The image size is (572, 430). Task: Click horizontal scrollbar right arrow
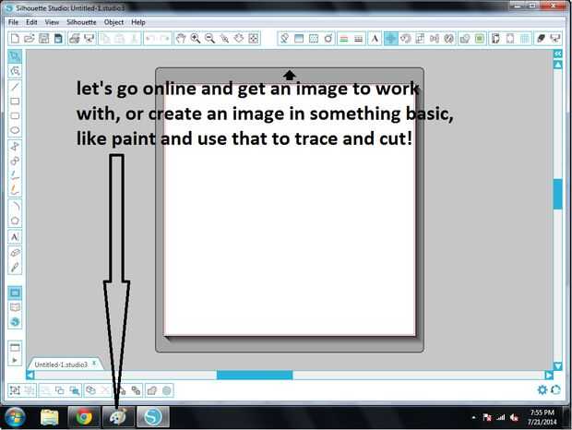(549, 375)
